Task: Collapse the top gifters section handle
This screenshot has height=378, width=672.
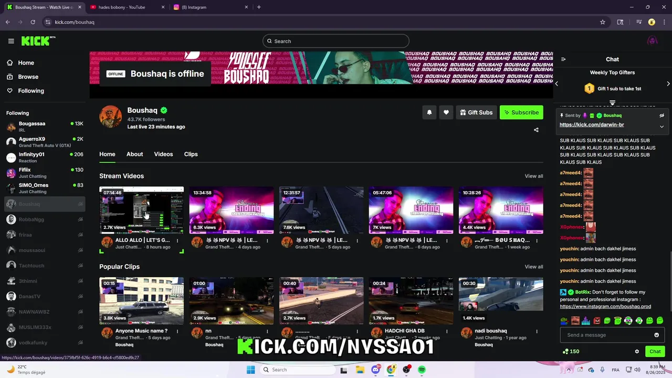Action: click(x=612, y=102)
